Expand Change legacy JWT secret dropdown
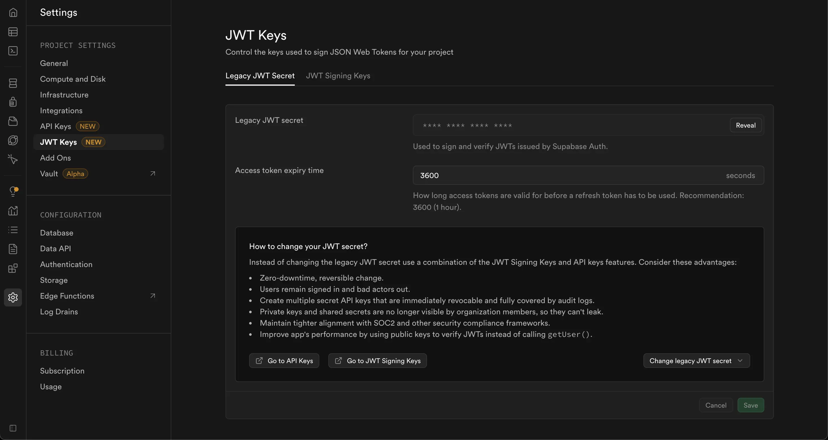 [x=696, y=361]
